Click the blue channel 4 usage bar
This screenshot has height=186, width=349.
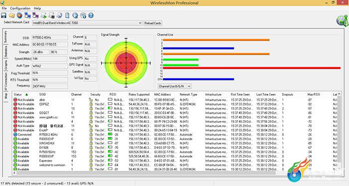coord(198,48)
